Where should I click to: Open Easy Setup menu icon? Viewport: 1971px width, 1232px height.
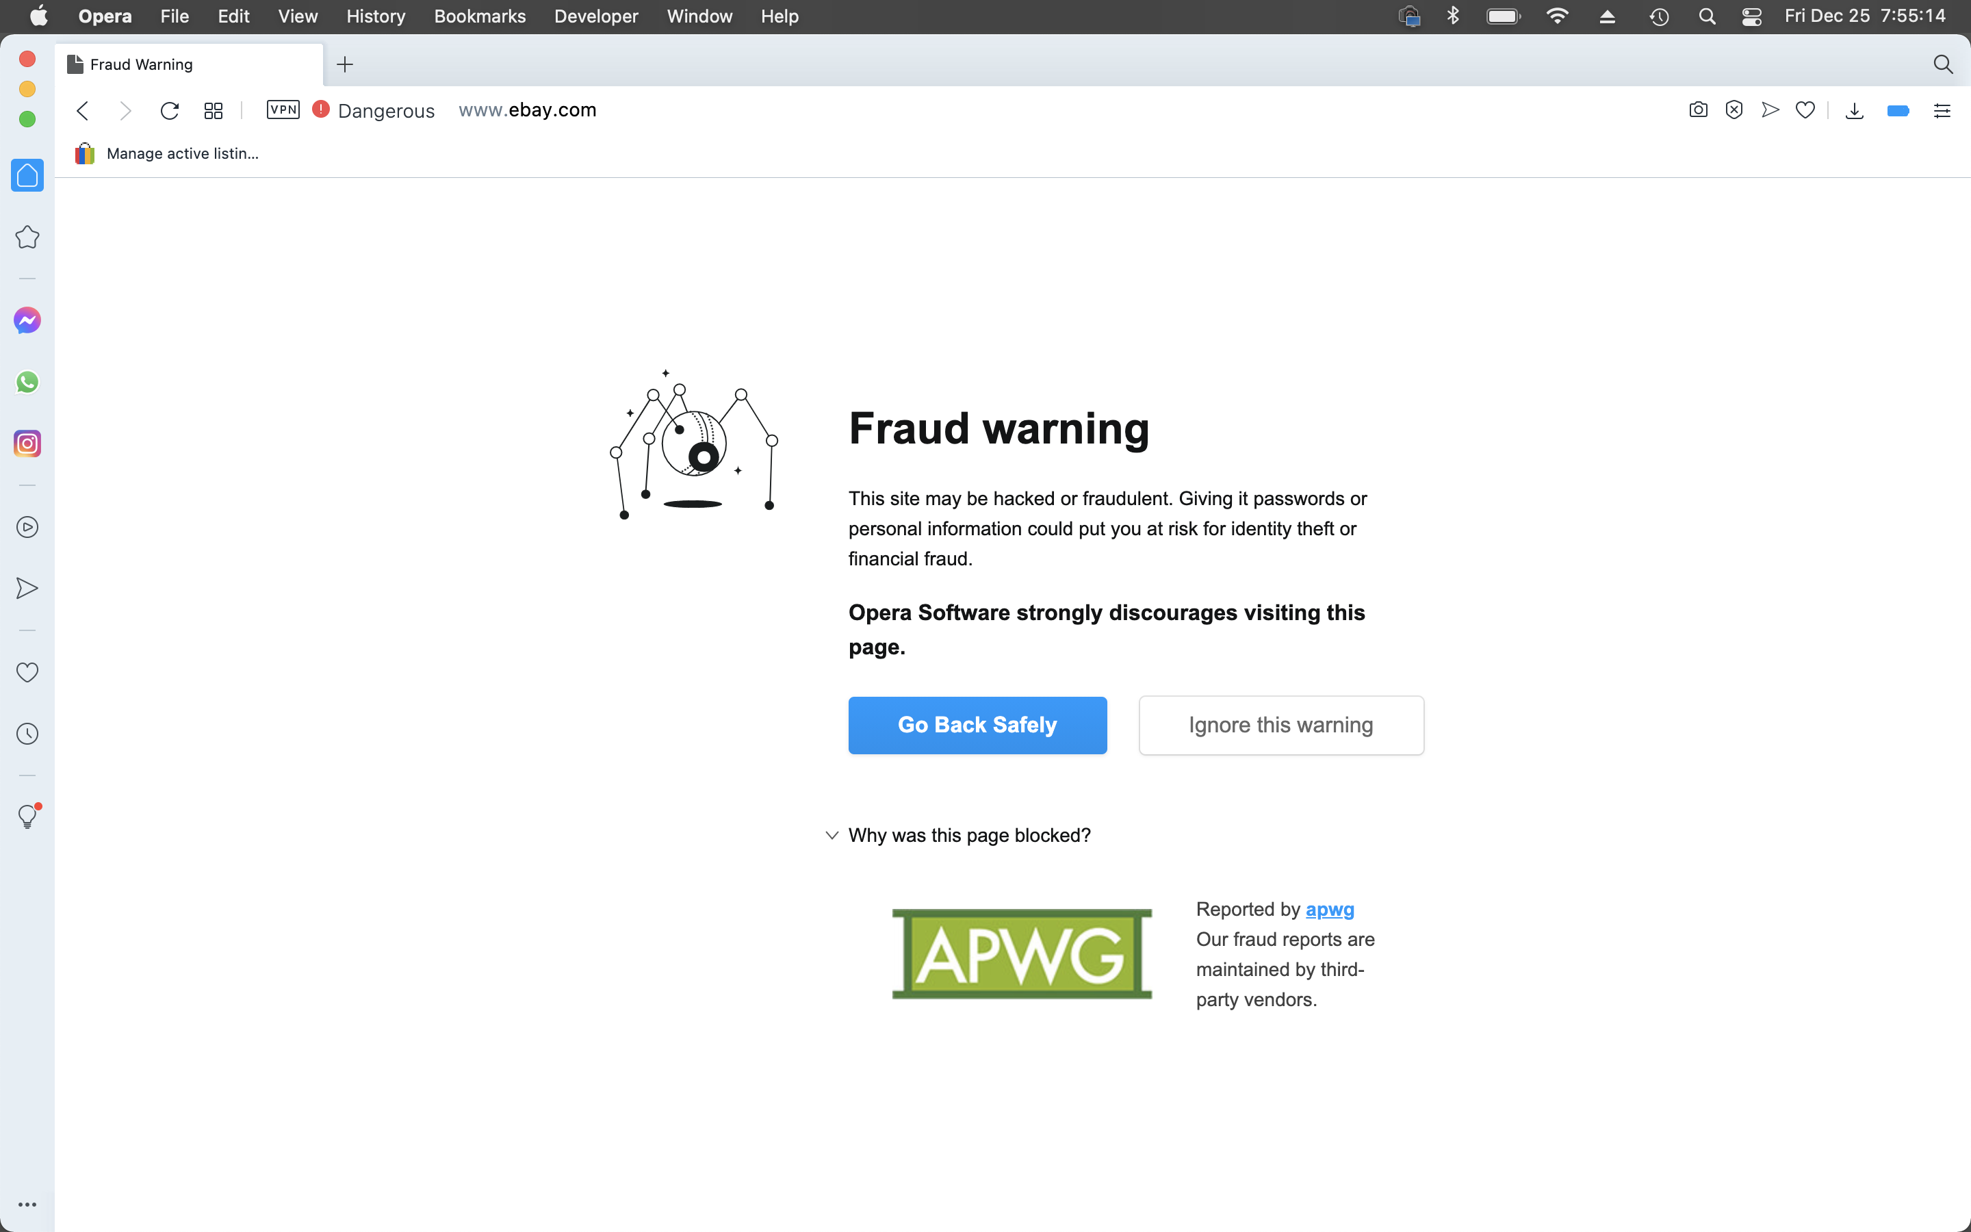tap(1942, 110)
